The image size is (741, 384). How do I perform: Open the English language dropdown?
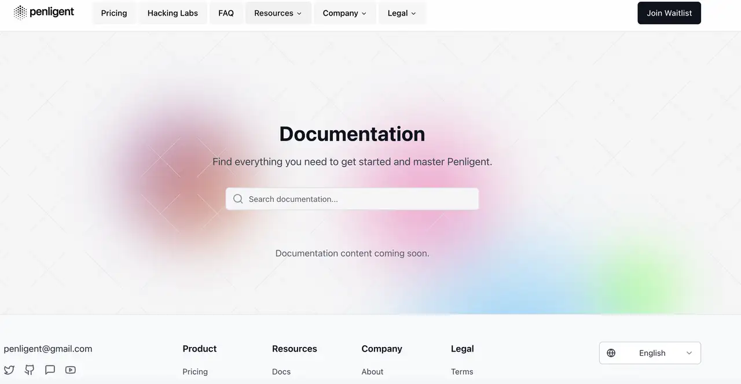[x=650, y=353]
